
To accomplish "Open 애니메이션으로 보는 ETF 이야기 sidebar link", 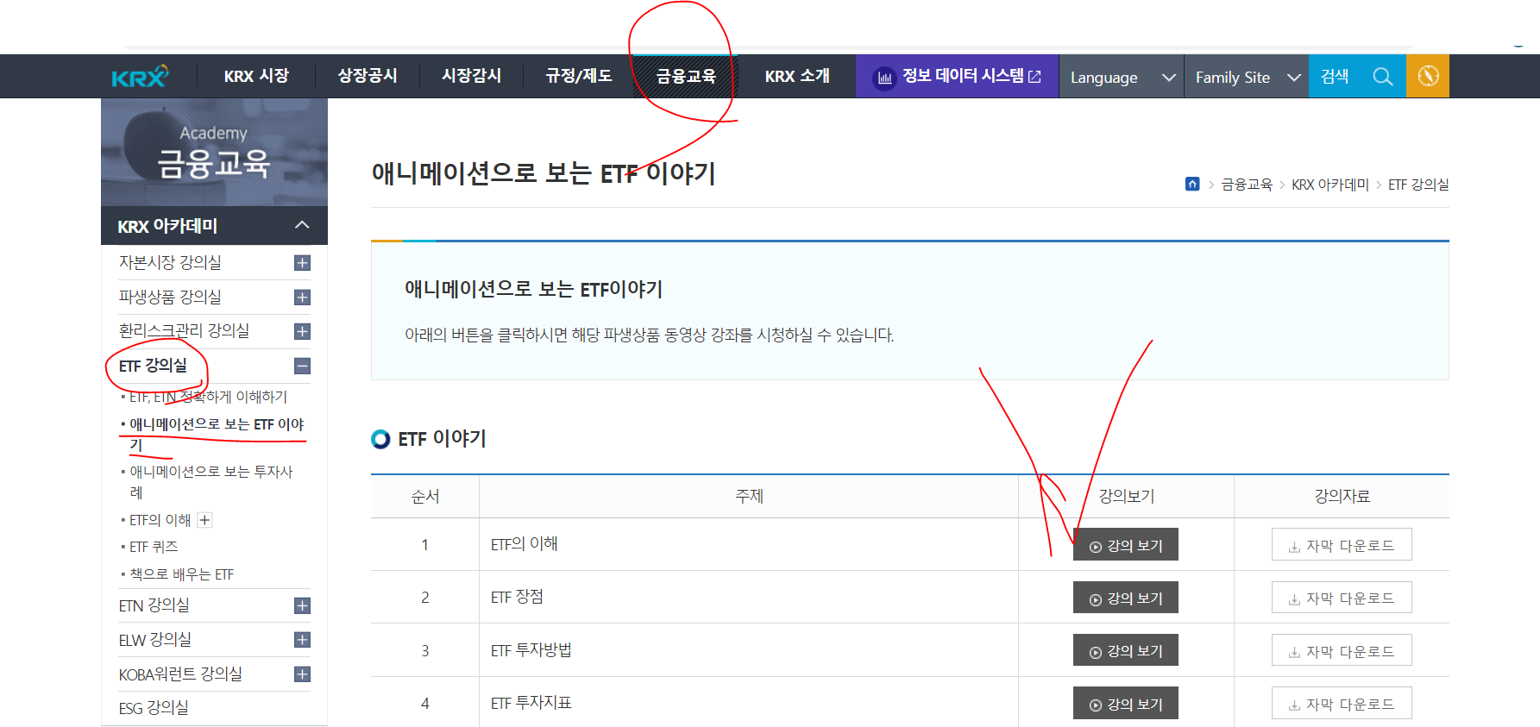I will pyautogui.click(x=217, y=434).
